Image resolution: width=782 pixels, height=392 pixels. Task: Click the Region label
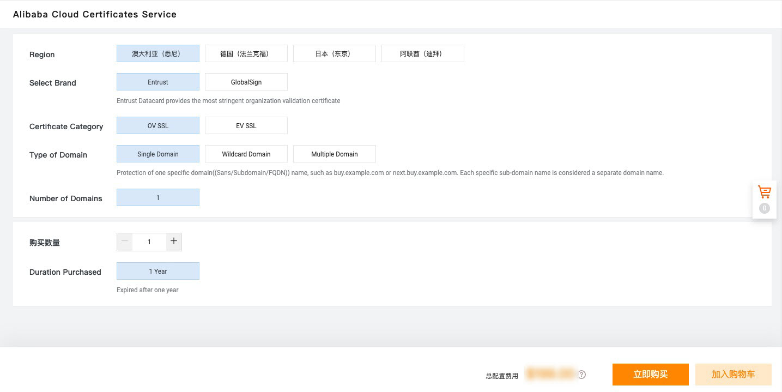42,55
